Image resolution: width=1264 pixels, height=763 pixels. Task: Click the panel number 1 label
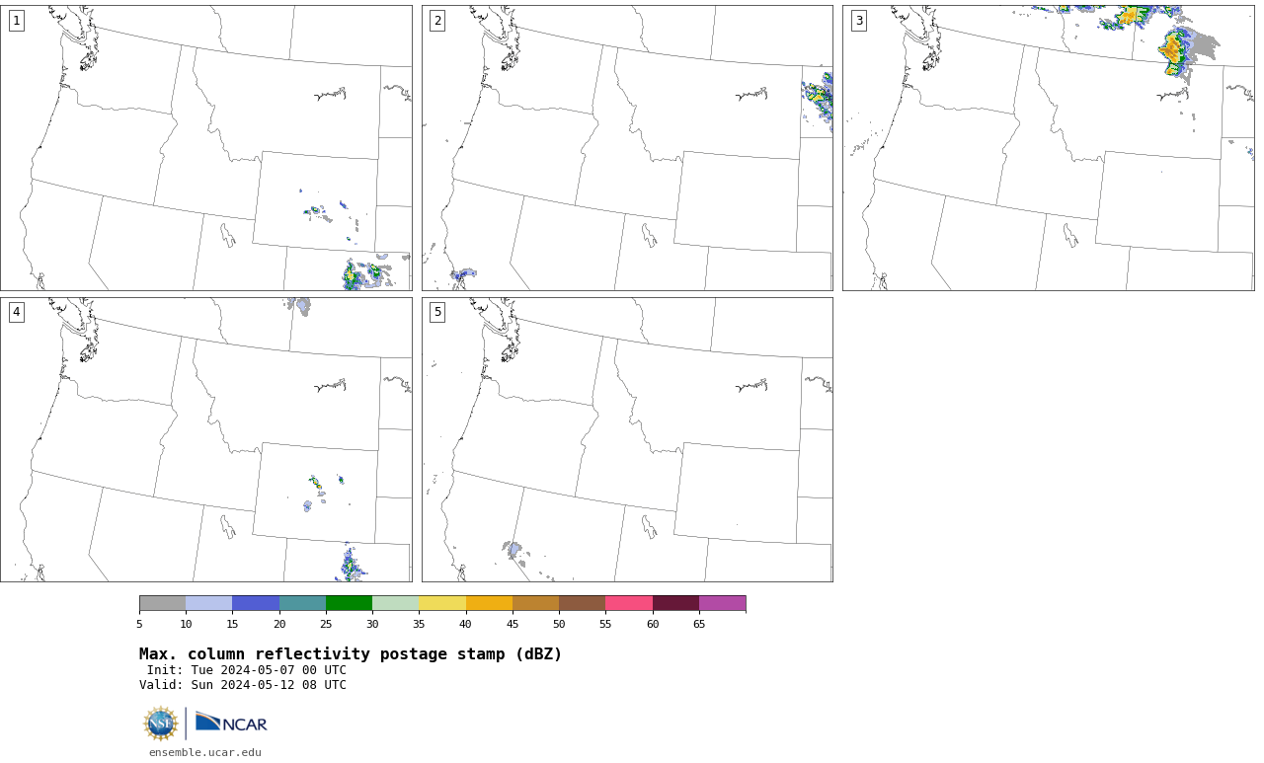point(16,21)
